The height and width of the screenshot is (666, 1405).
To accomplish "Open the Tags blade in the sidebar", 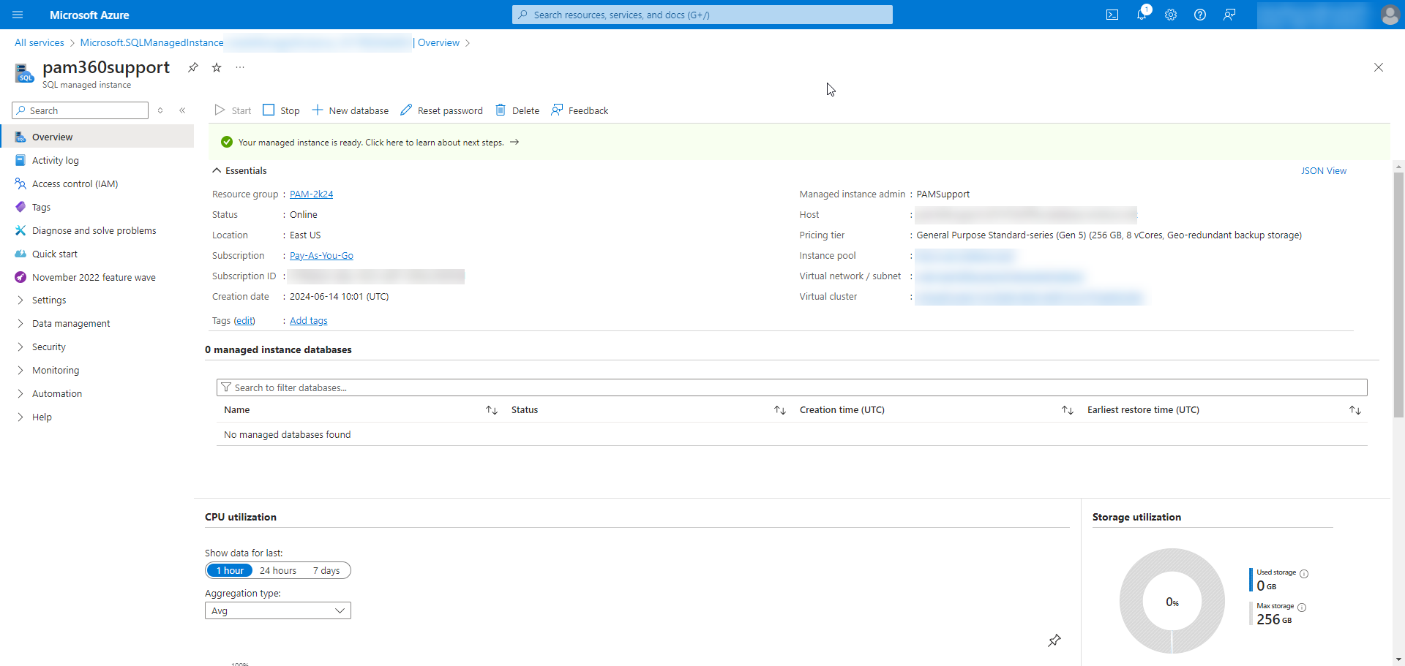I will coord(40,207).
